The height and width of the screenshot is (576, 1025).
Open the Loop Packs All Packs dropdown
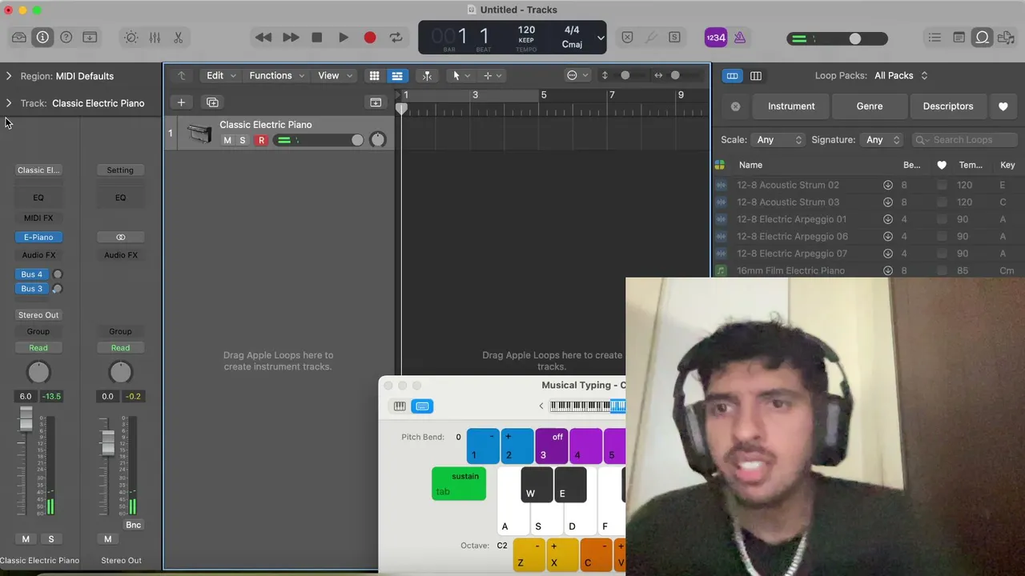pos(901,76)
